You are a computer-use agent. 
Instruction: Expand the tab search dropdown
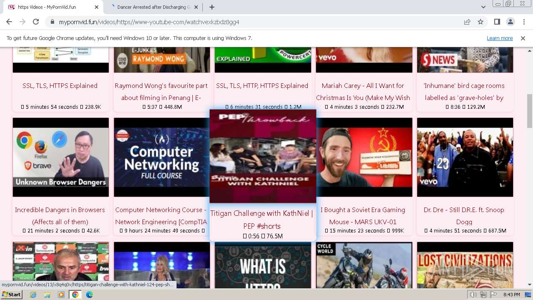pos(483,7)
